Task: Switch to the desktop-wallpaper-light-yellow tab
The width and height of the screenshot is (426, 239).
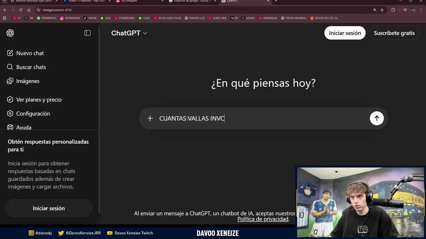Action: coord(33,1)
